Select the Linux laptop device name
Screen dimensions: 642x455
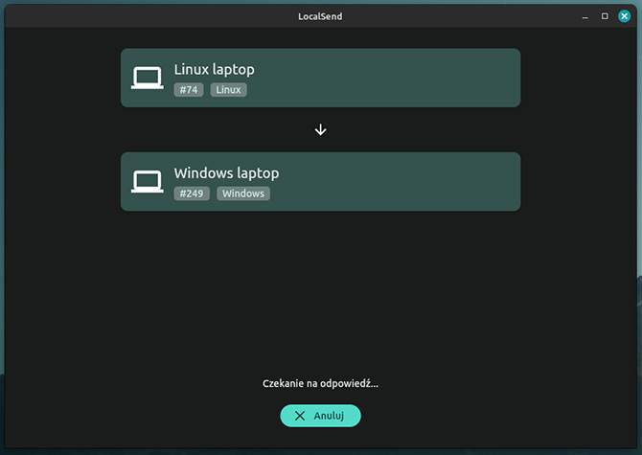(x=214, y=70)
